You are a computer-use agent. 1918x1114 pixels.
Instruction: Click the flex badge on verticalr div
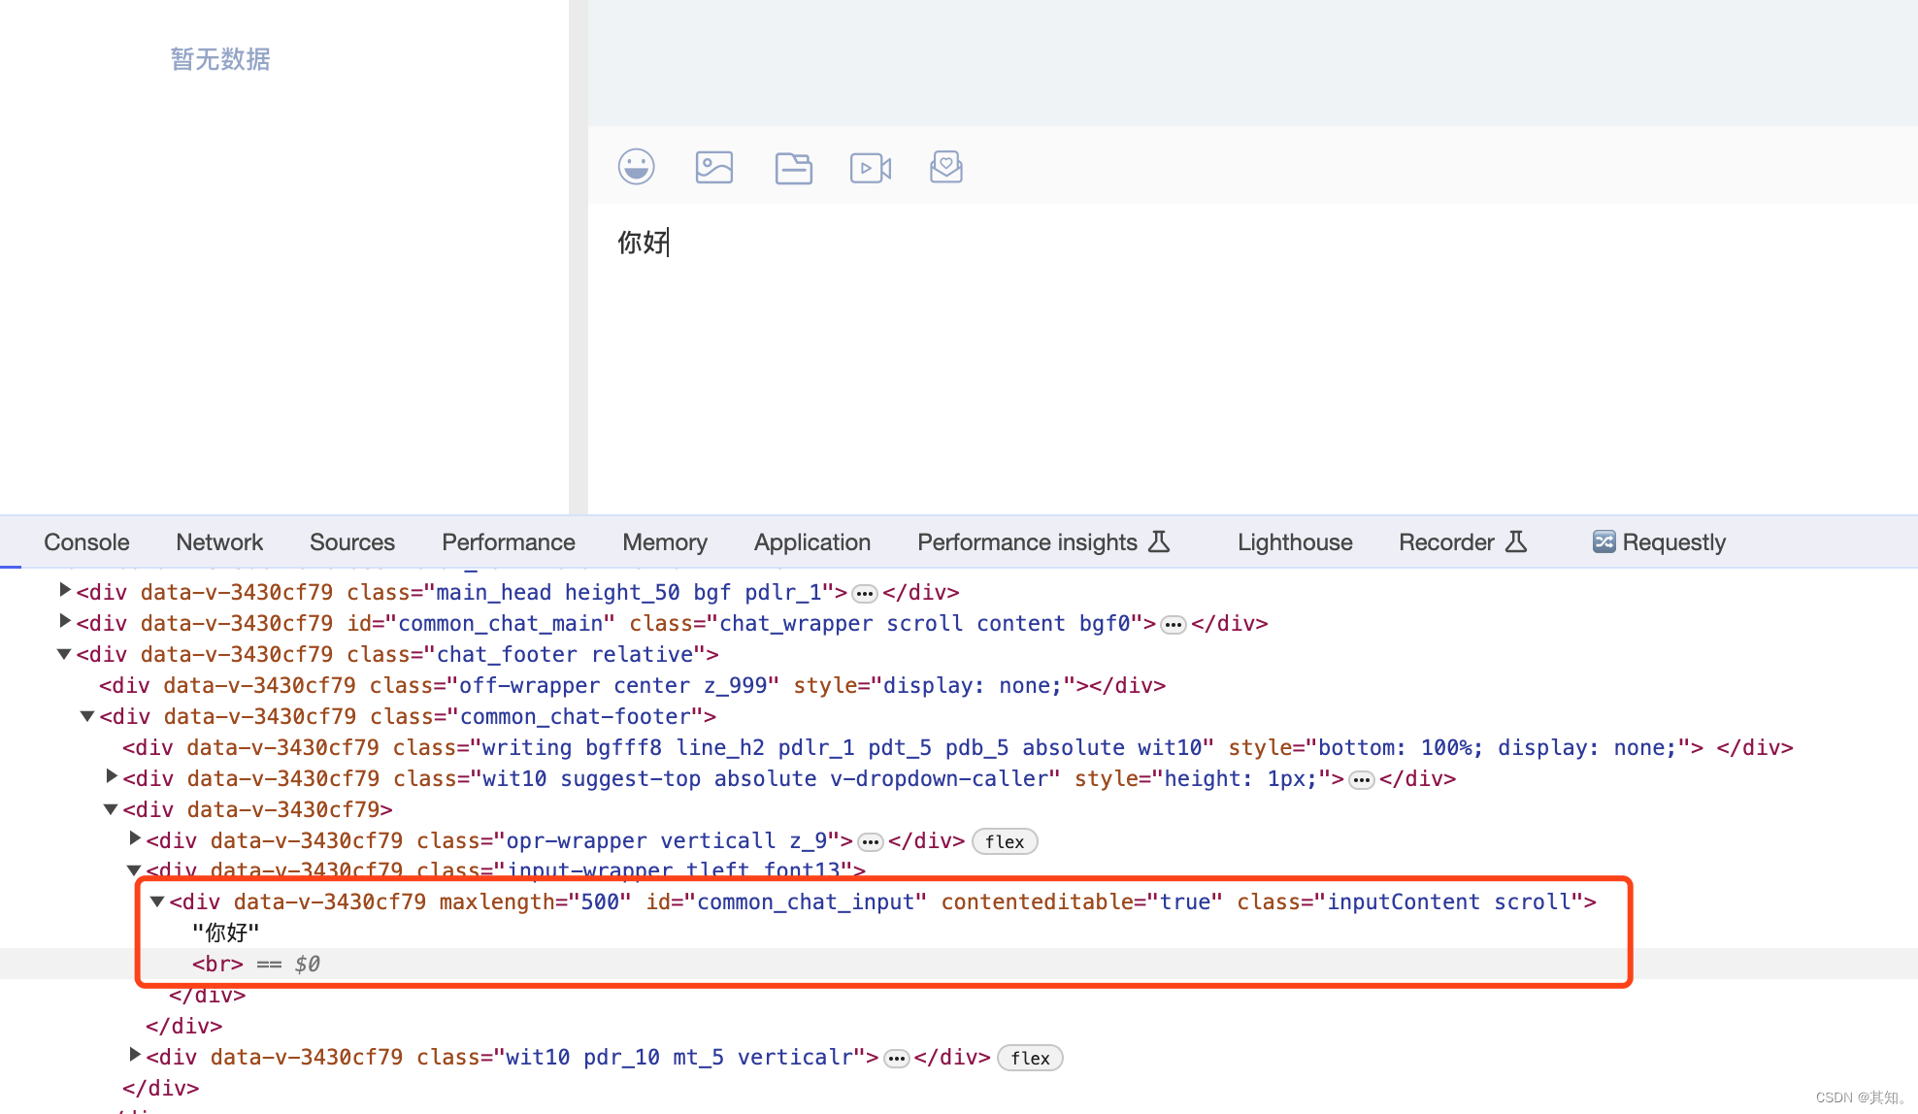1030,1058
